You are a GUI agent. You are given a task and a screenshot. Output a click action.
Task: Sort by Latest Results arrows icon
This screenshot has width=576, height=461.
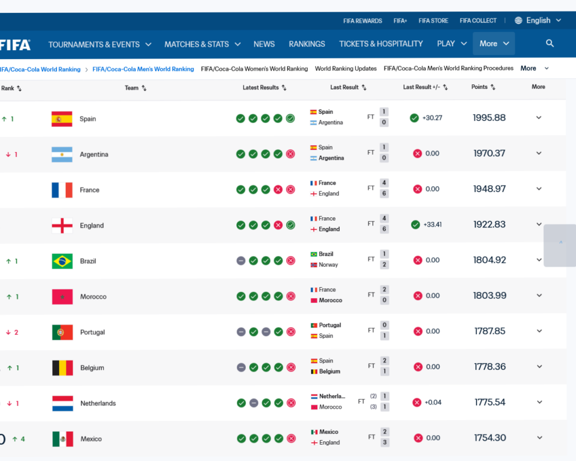click(284, 88)
